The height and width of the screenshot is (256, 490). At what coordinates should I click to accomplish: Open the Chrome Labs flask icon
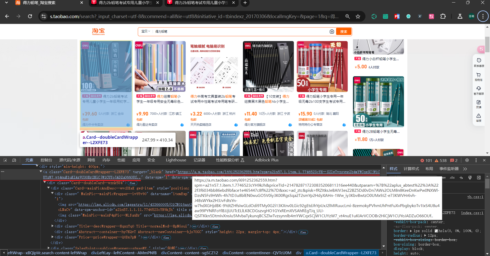[x=460, y=16]
